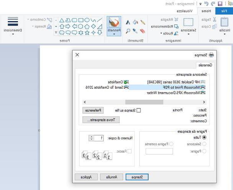Select the Selezione dashed rectangle tool
The image size is (233, 190).
coord(188,22)
